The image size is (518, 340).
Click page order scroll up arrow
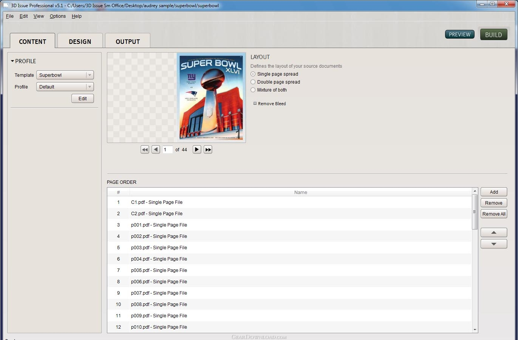[x=475, y=191]
